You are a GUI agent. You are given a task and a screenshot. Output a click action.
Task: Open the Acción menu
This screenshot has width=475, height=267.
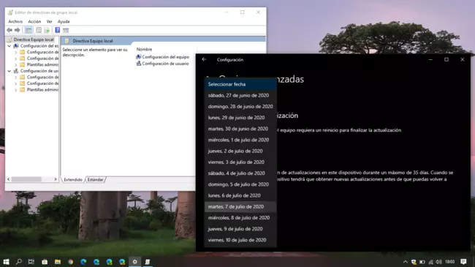pyautogui.click(x=34, y=21)
